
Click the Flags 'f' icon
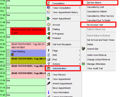[49, 50]
